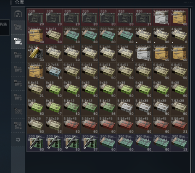
Task: Pick the 12.7x55 blue ammo box
Action: pyautogui.click(x=54, y=71)
